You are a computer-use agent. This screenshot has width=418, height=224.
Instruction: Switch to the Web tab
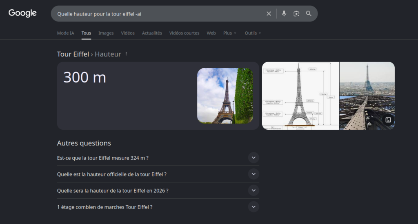(x=211, y=33)
